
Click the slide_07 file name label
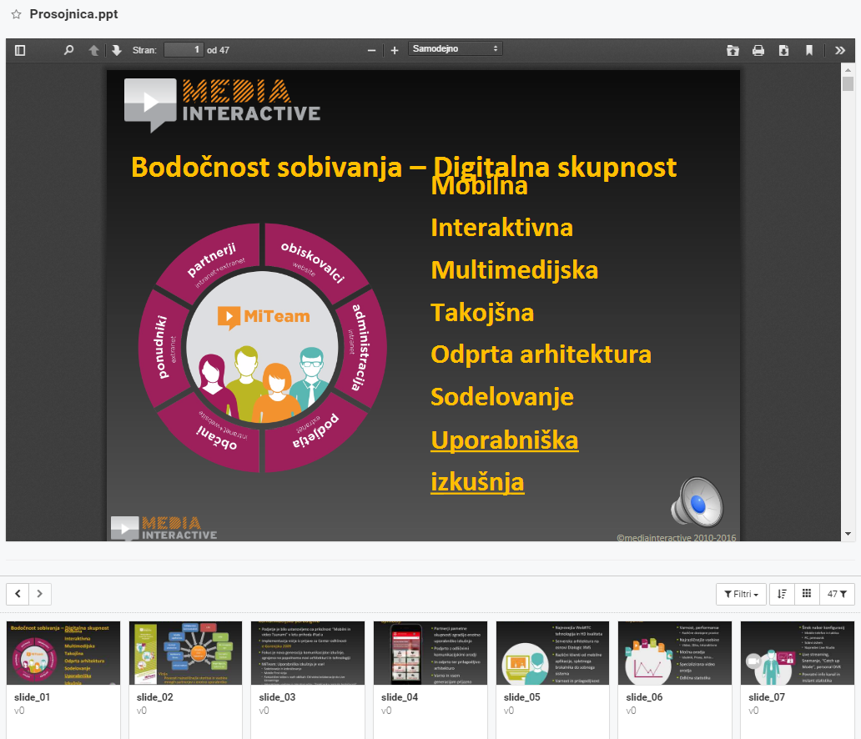(x=767, y=696)
